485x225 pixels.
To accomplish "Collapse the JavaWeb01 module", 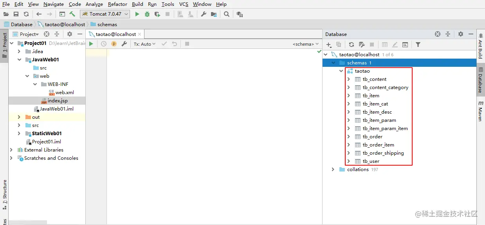I will pos(19,60).
